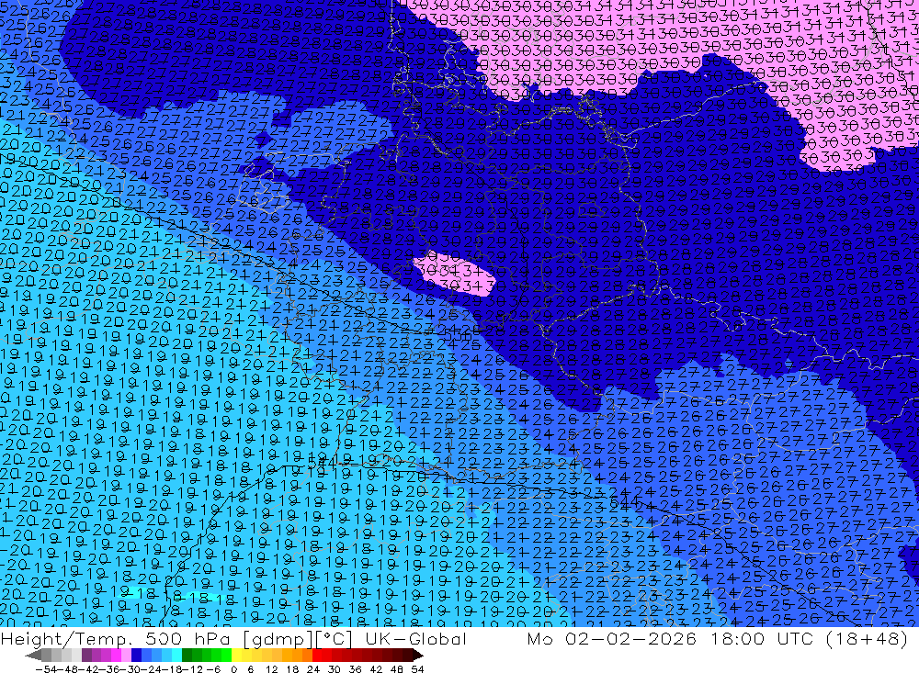Image resolution: width=919 pixels, height=673 pixels.
Task: Click the '-12' legend scale value
Action: [193, 669]
